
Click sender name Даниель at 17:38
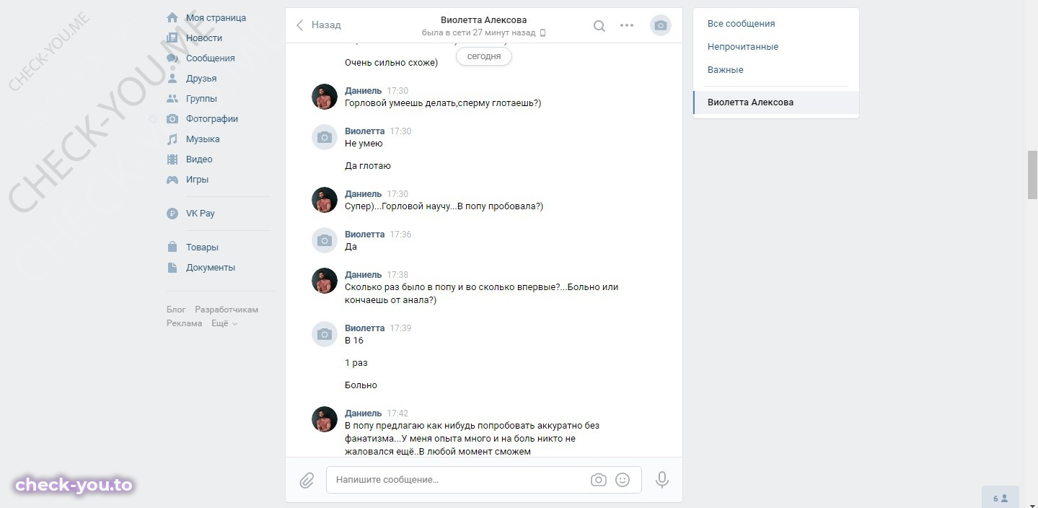tap(364, 274)
